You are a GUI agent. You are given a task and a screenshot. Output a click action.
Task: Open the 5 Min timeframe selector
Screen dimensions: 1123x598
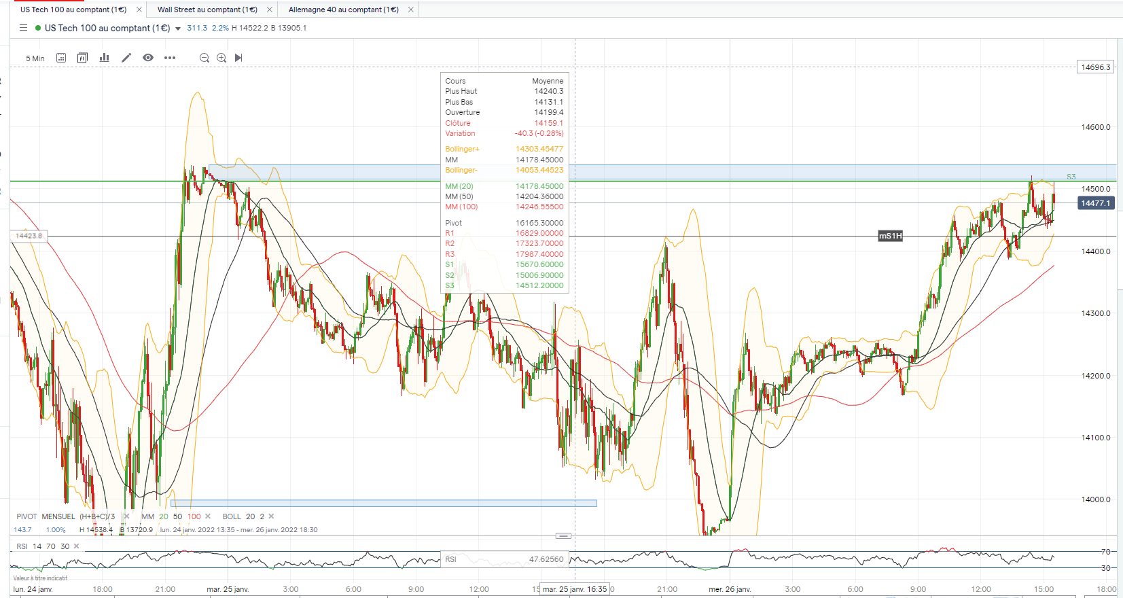35,58
